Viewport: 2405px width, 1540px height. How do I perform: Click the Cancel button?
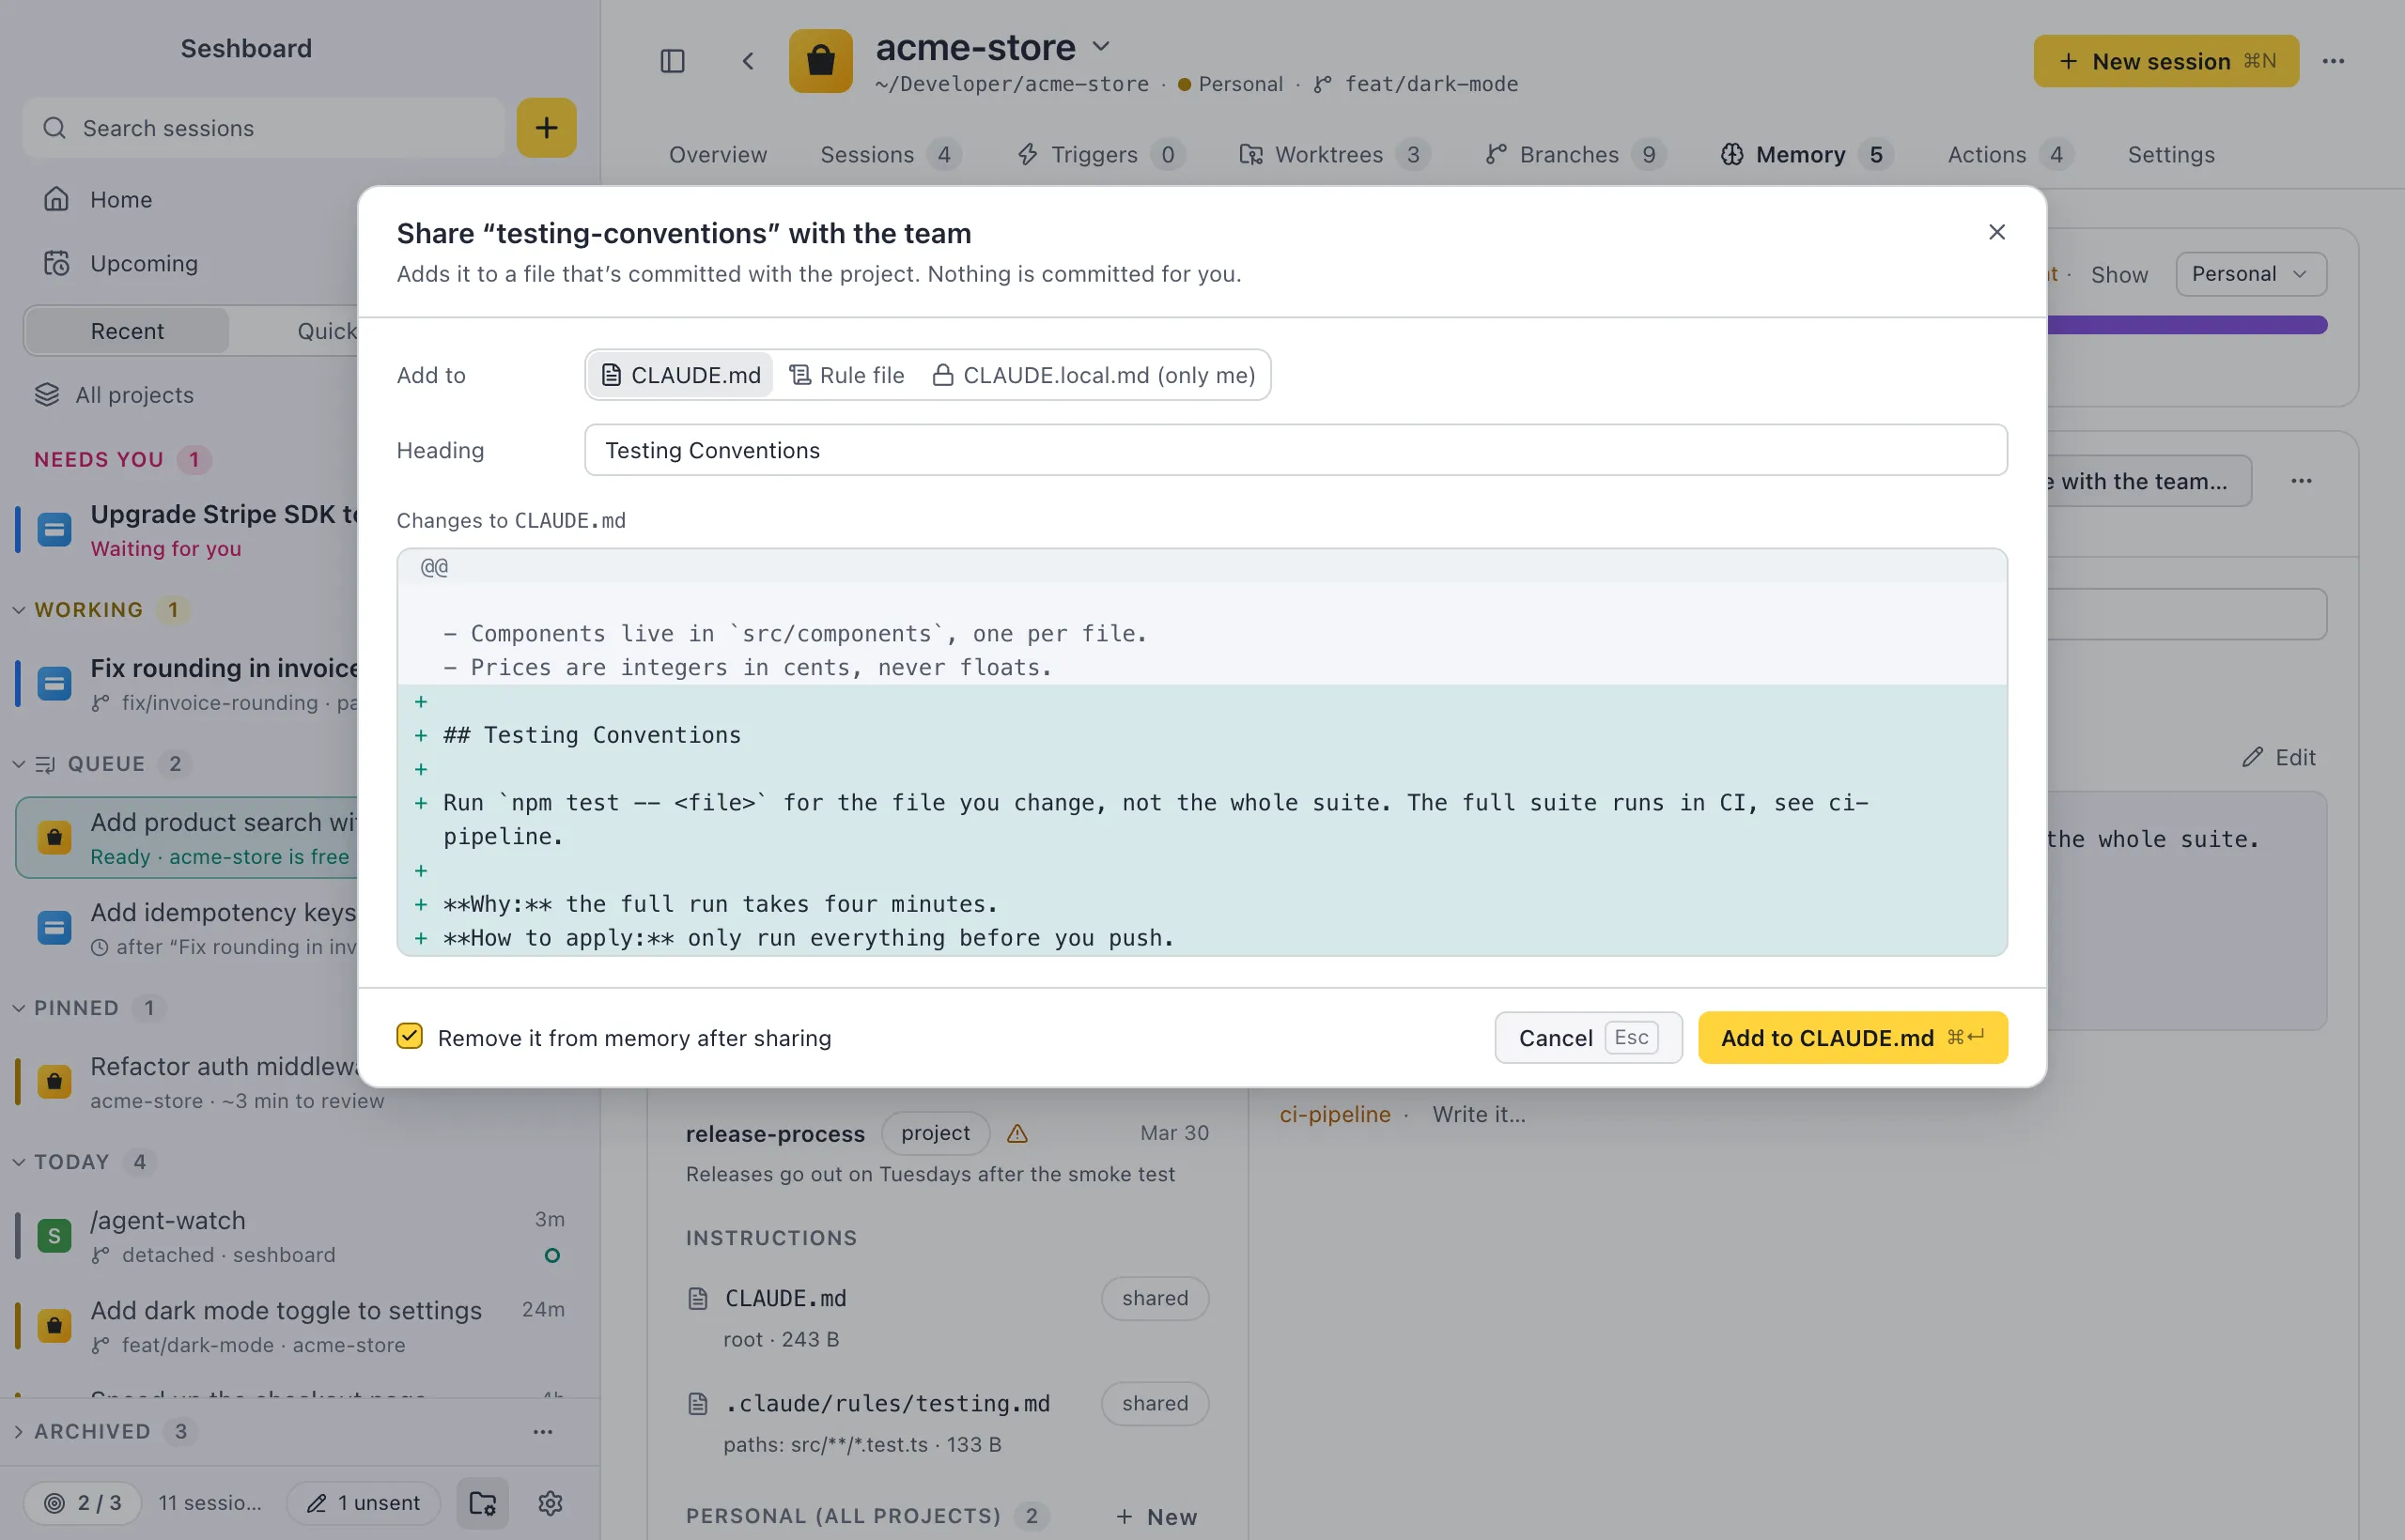[1588, 1037]
